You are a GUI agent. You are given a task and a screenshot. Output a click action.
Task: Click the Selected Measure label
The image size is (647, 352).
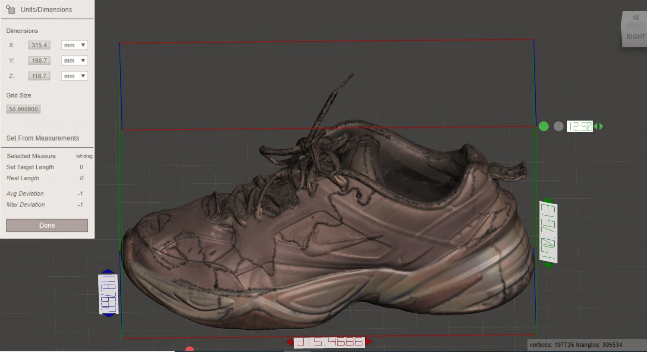(x=31, y=156)
